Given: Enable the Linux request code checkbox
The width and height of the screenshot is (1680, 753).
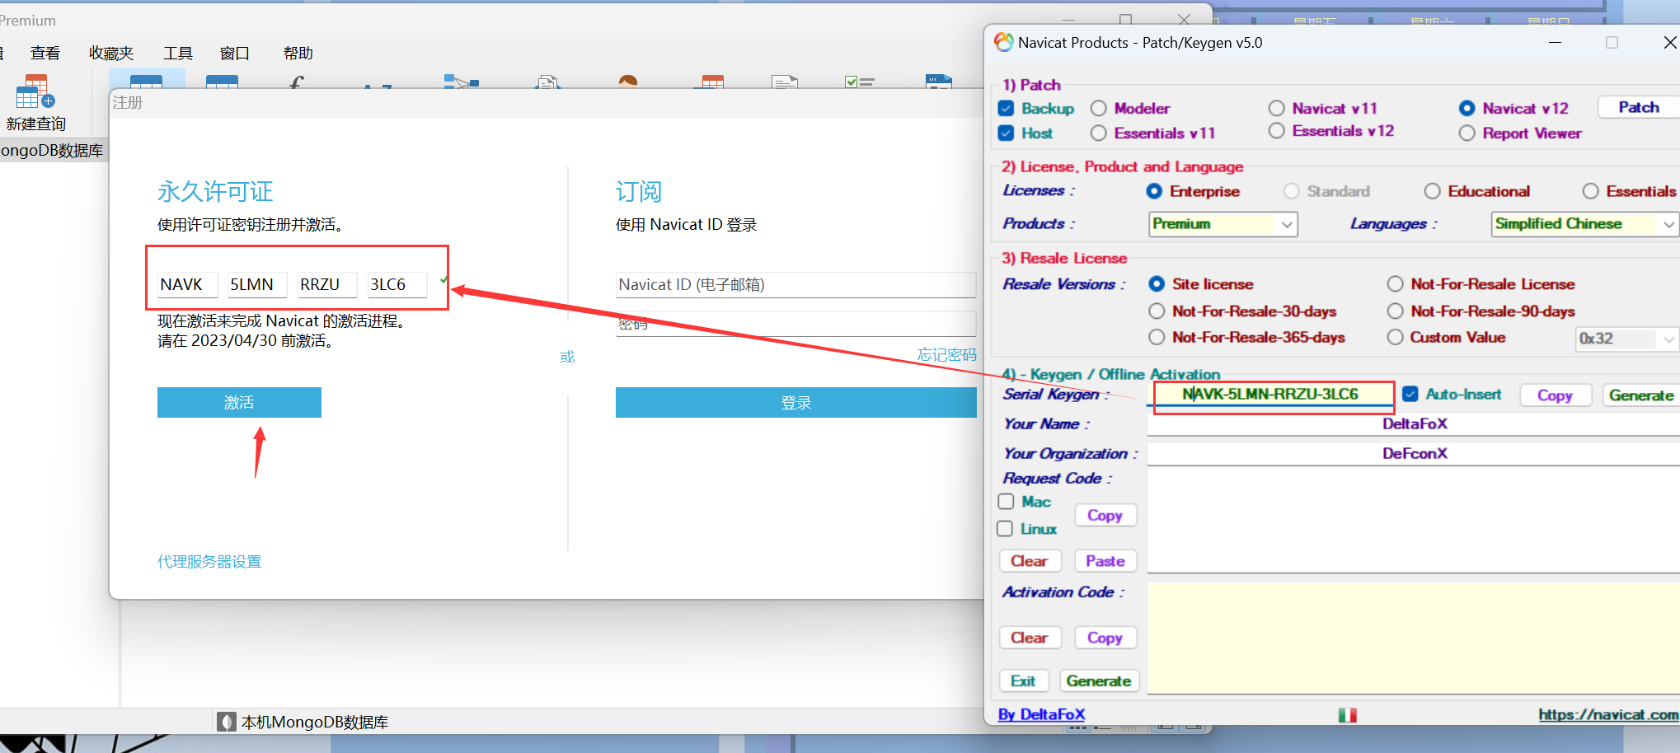Looking at the screenshot, I should coord(1005,528).
